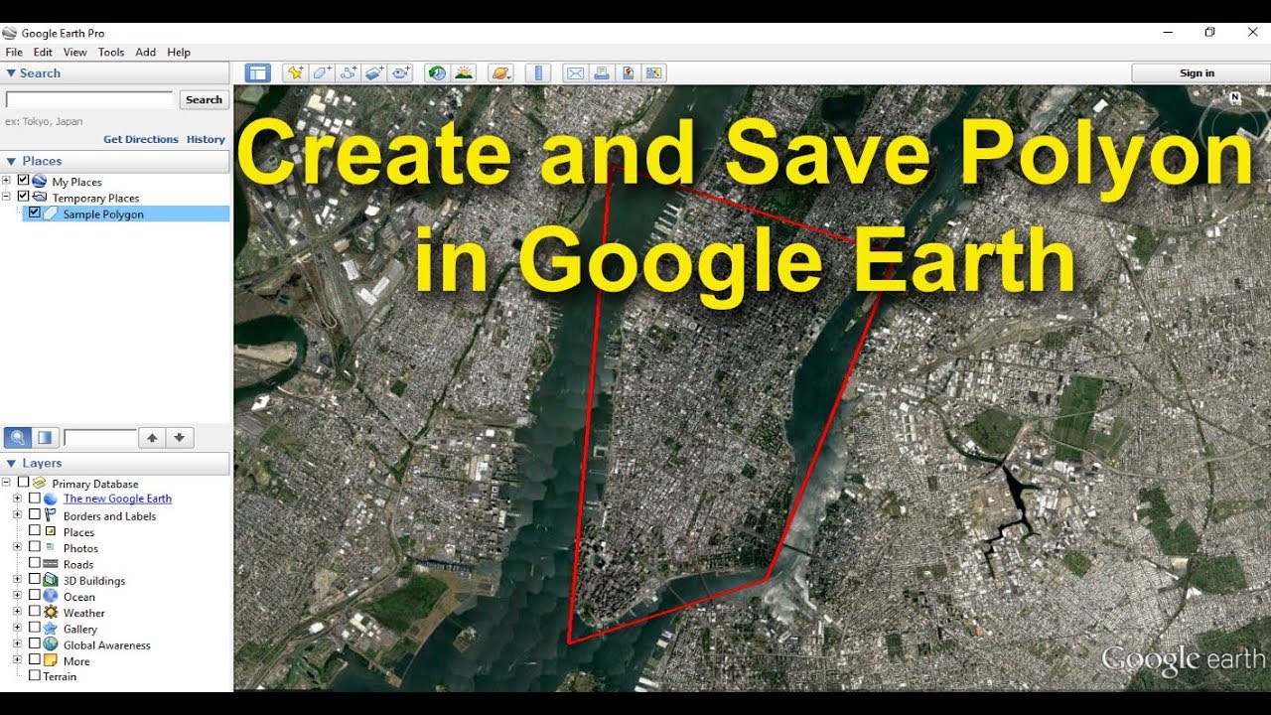Move item down with the down arrow
The height and width of the screenshot is (715, 1271).
[x=180, y=437]
